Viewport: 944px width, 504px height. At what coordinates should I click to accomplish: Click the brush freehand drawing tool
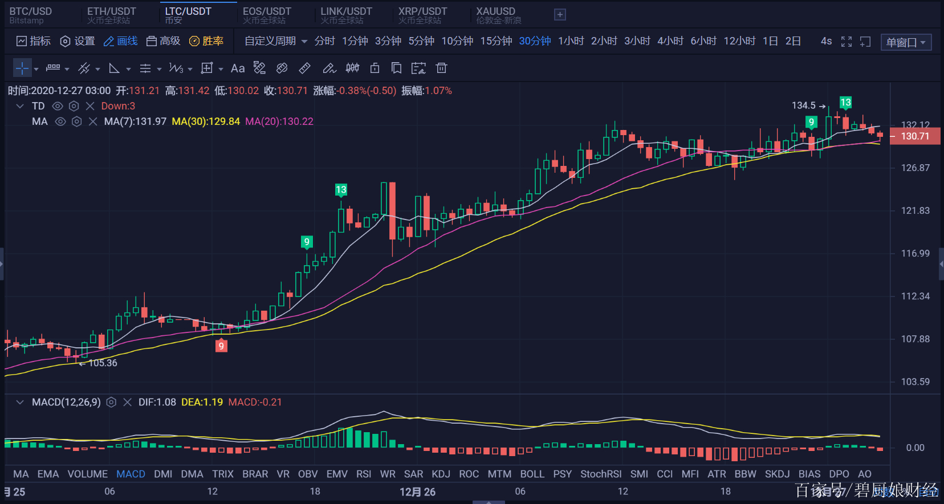329,68
